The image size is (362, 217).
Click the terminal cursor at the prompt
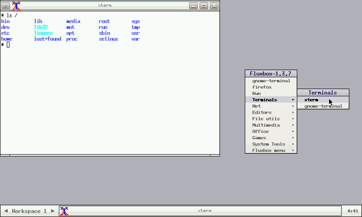pyautogui.click(x=8, y=44)
